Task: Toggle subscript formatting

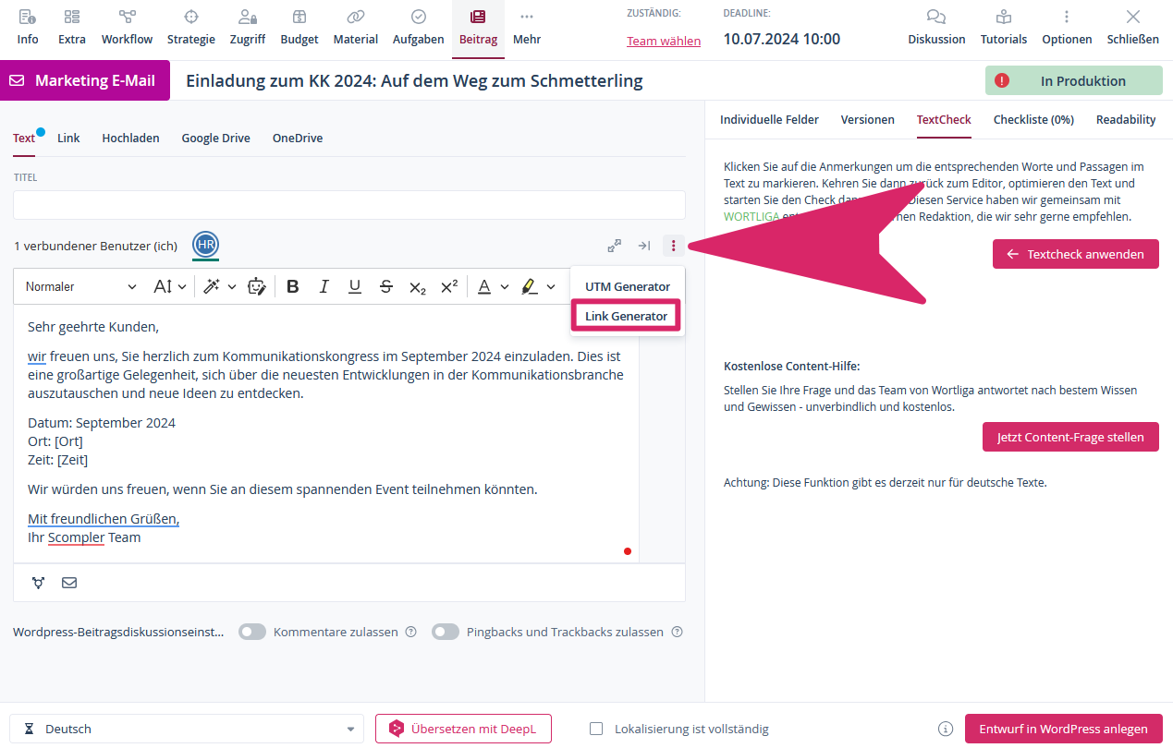Action: pos(418,286)
